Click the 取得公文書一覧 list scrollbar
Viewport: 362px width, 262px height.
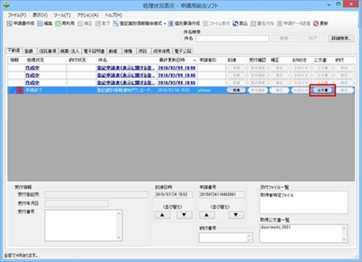pos(345,233)
